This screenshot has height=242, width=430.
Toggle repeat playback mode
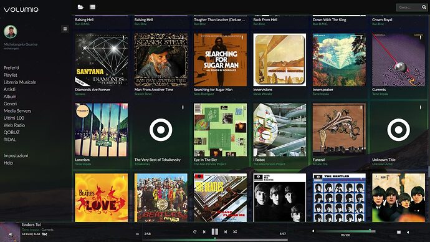tap(194, 232)
